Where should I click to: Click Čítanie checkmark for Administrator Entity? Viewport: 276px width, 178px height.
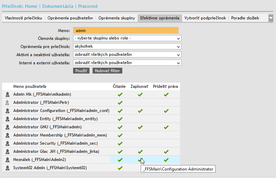[120, 119]
